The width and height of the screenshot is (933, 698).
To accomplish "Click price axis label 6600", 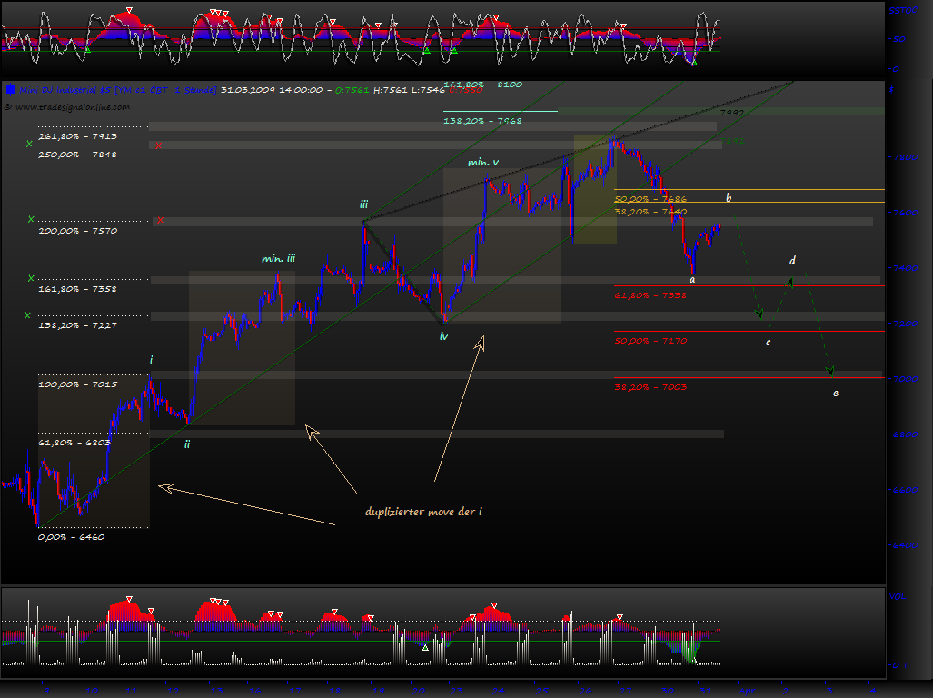I will coord(906,490).
